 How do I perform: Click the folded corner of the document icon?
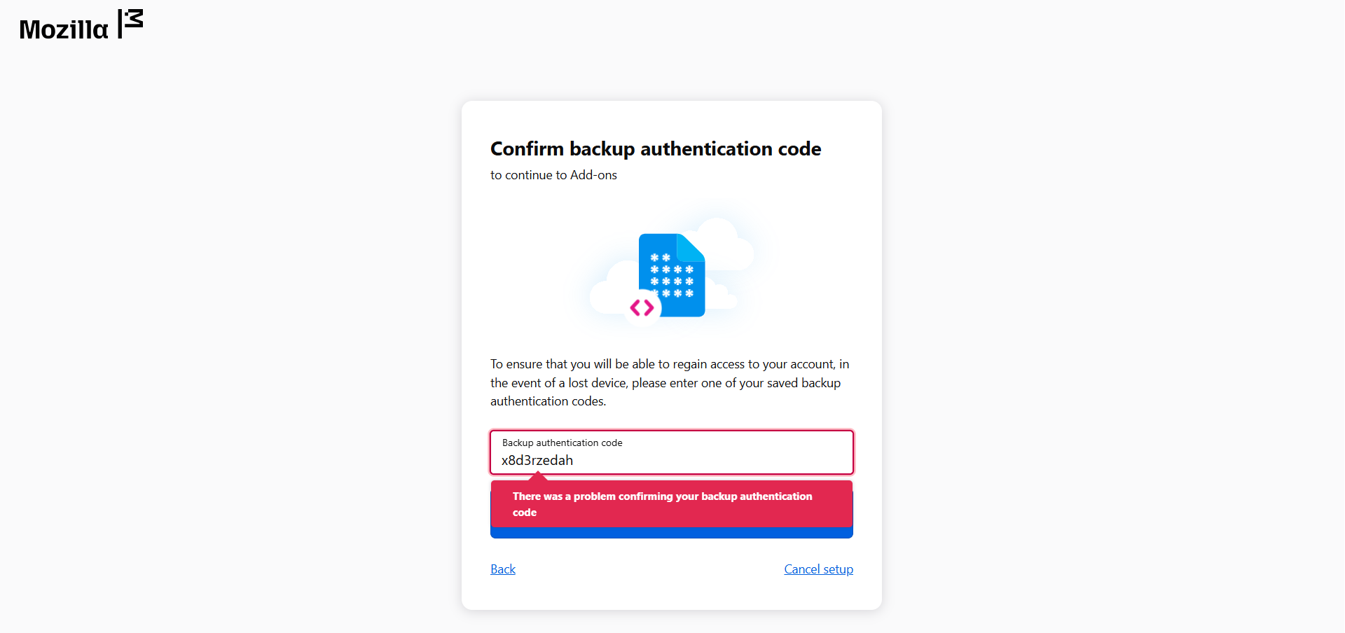[691, 248]
